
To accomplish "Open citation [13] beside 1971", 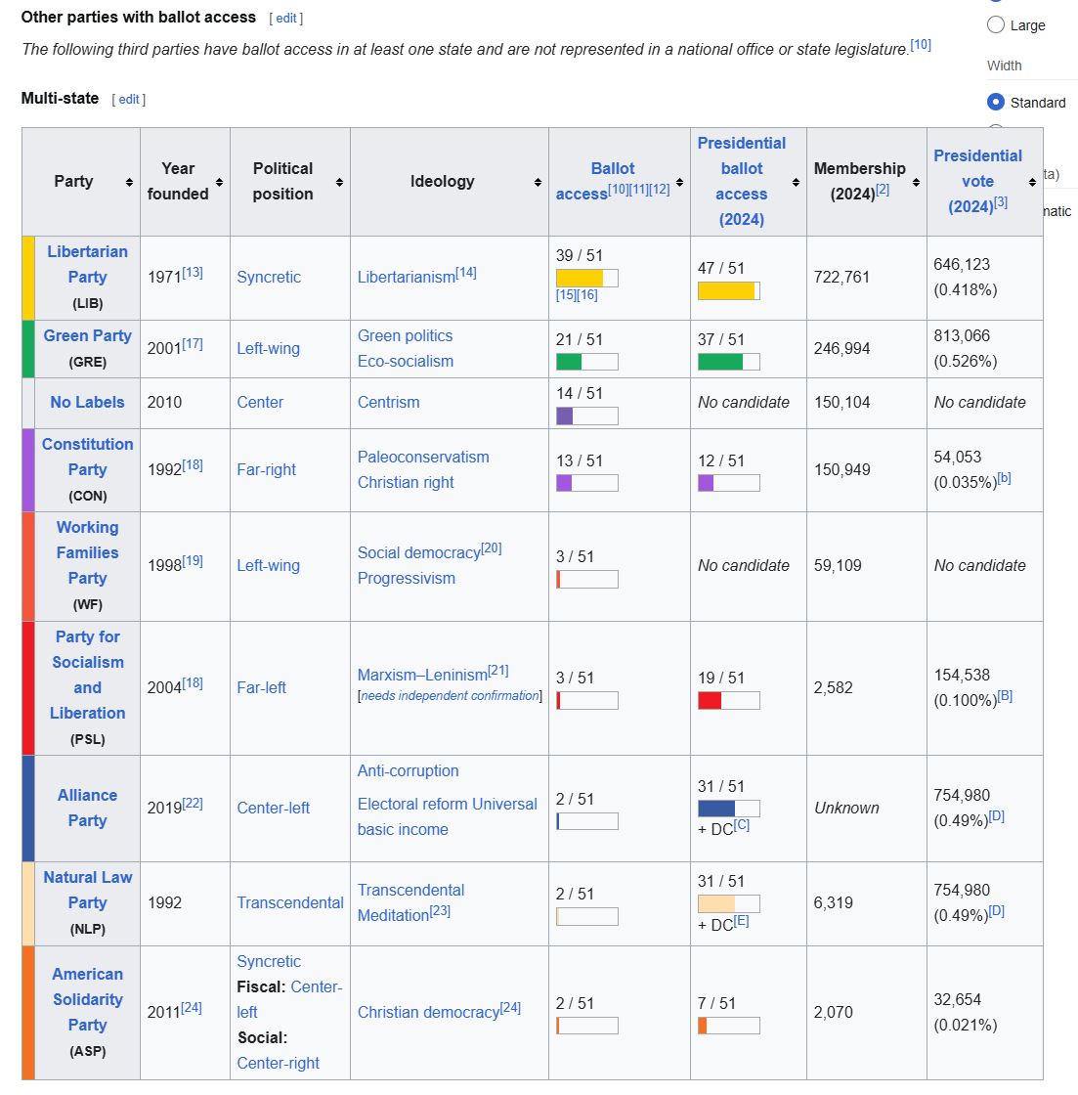I will [x=193, y=273].
